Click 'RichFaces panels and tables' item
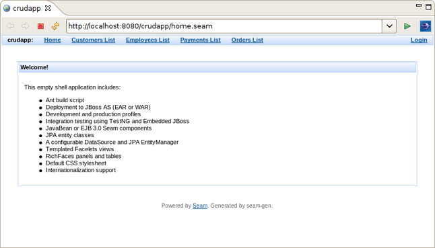The image size is (435, 248). pos(83,156)
